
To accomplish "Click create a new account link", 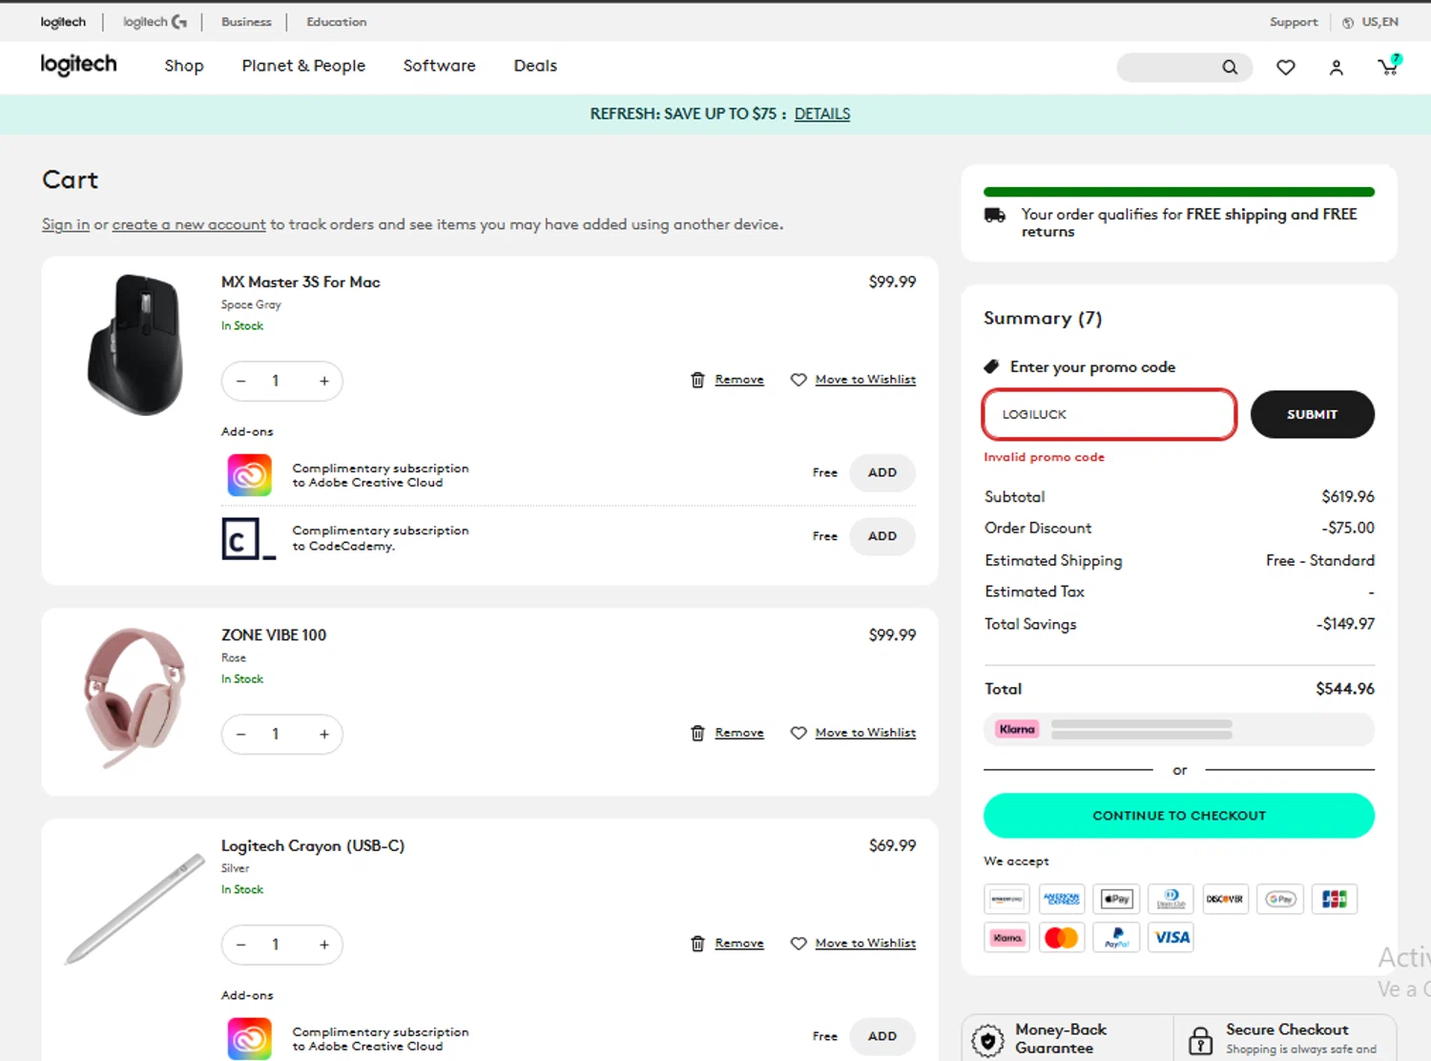I will pyautogui.click(x=189, y=224).
